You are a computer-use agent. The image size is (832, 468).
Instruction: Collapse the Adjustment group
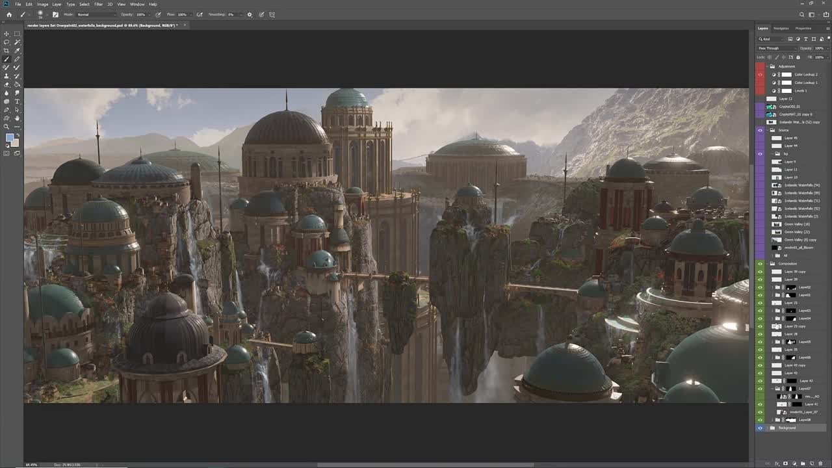[x=768, y=66]
